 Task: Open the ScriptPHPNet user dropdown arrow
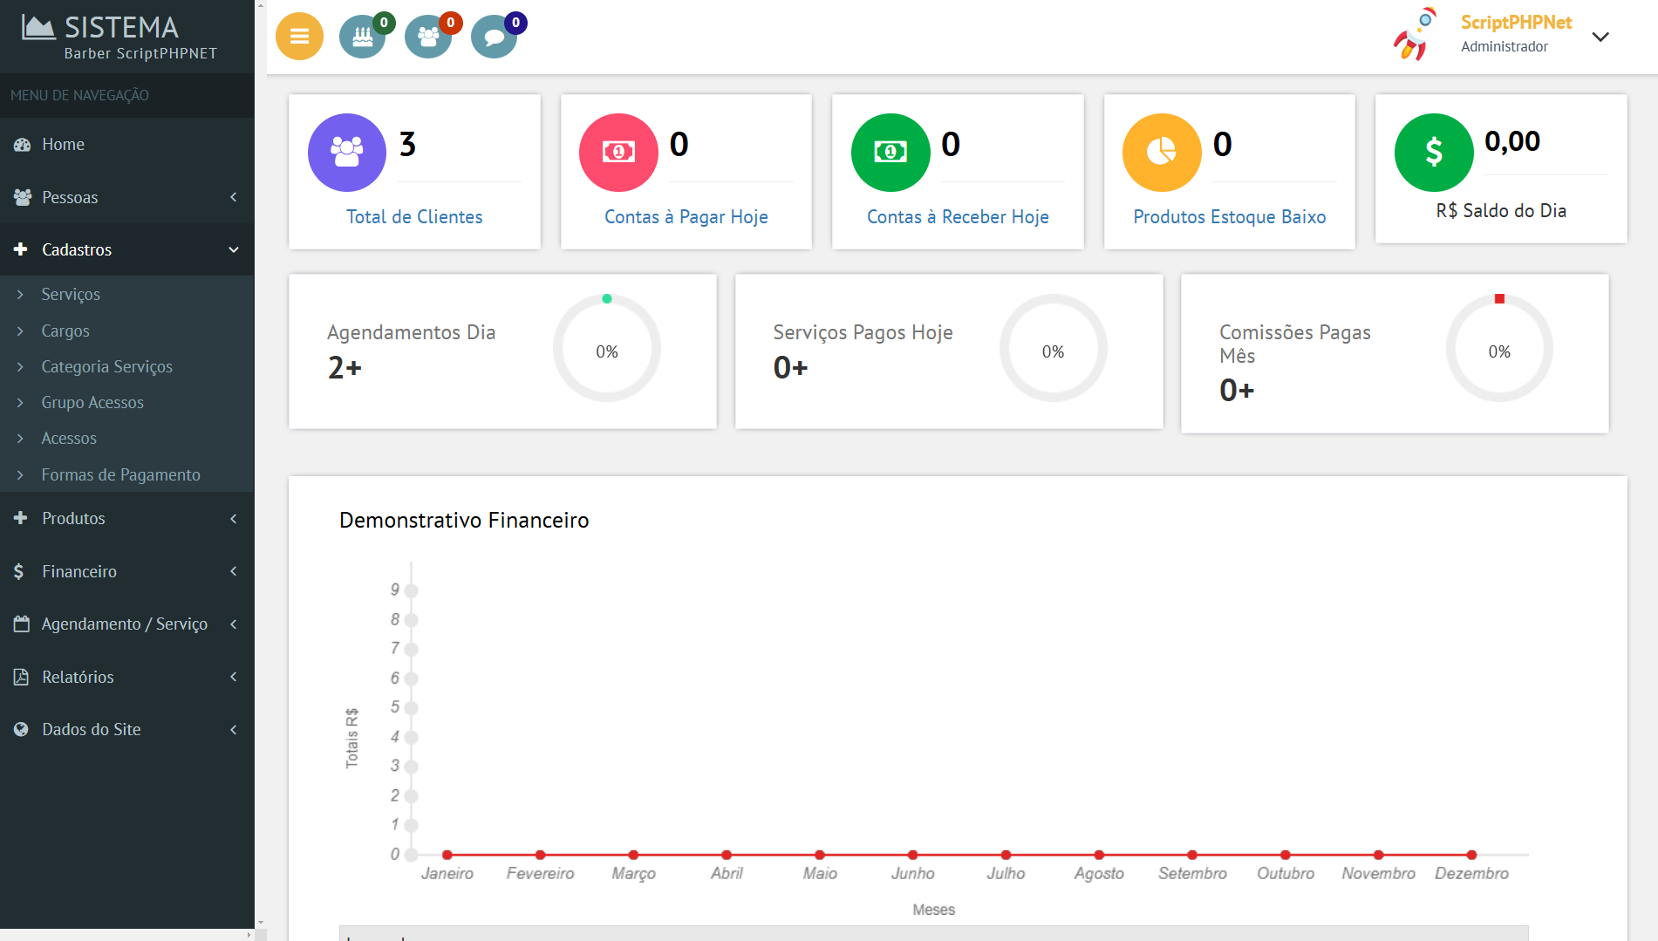pos(1600,37)
